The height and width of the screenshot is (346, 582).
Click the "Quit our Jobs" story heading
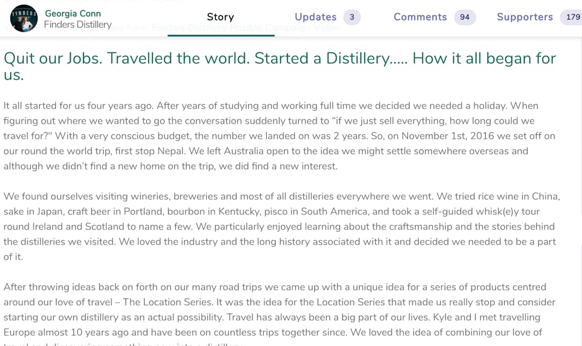(x=280, y=66)
